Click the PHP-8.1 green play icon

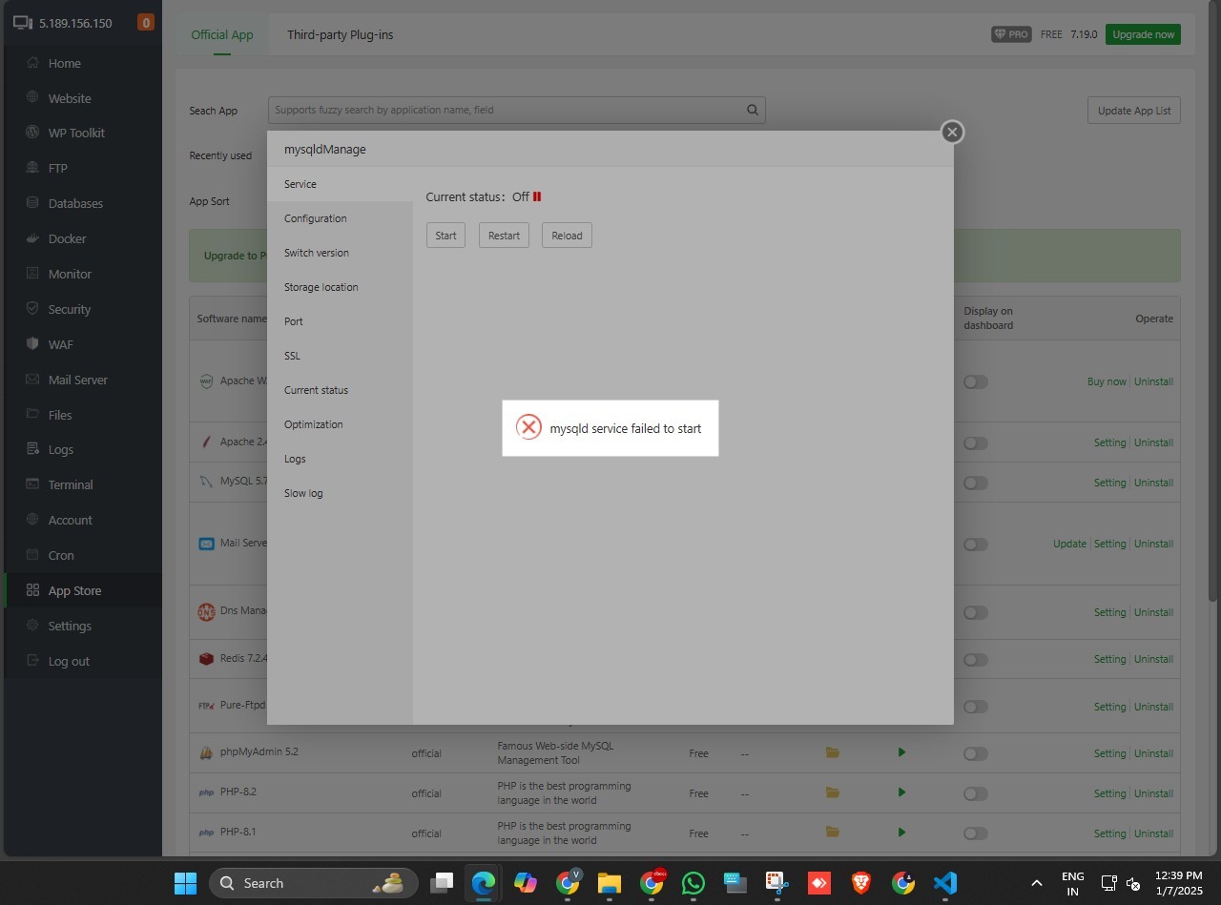point(901,833)
